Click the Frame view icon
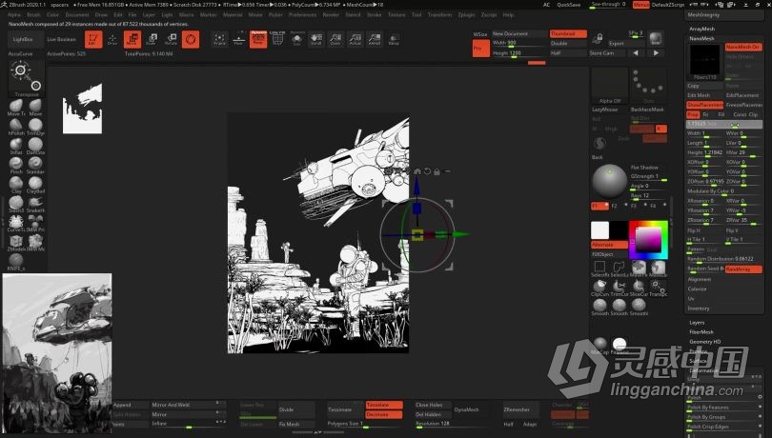The image size is (772, 438). click(219, 39)
